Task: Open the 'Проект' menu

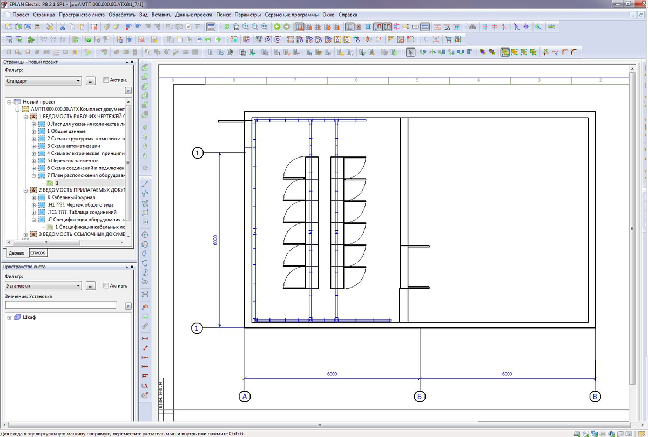Action: click(x=20, y=15)
